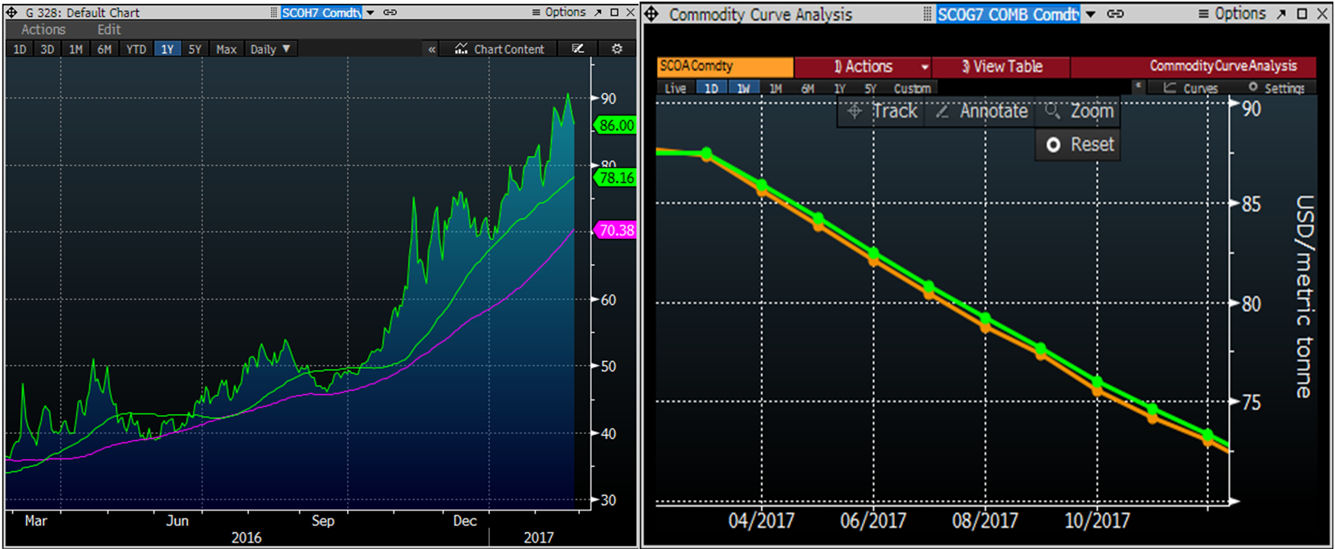Open the SCOH7 Comdty security dropdown arrow
The height and width of the screenshot is (549, 1335).
coord(370,12)
